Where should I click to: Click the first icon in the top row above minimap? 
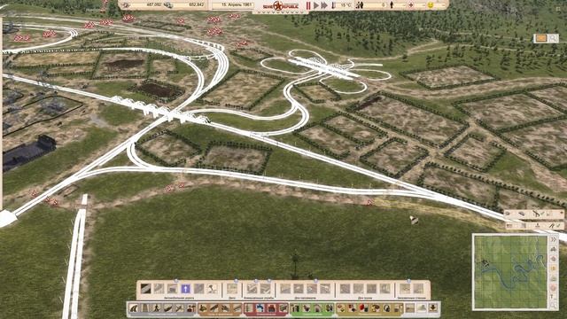507,214
